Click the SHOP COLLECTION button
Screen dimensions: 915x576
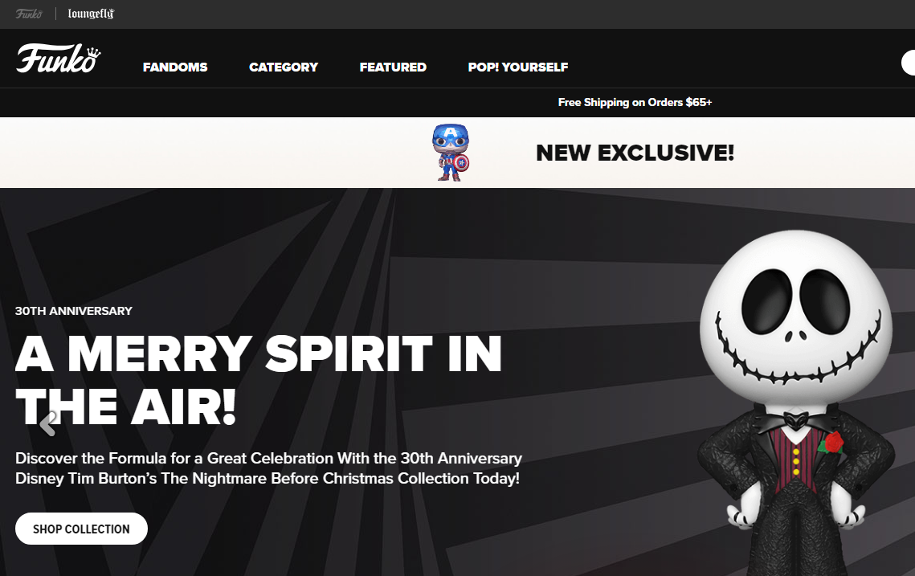click(x=81, y=529)
